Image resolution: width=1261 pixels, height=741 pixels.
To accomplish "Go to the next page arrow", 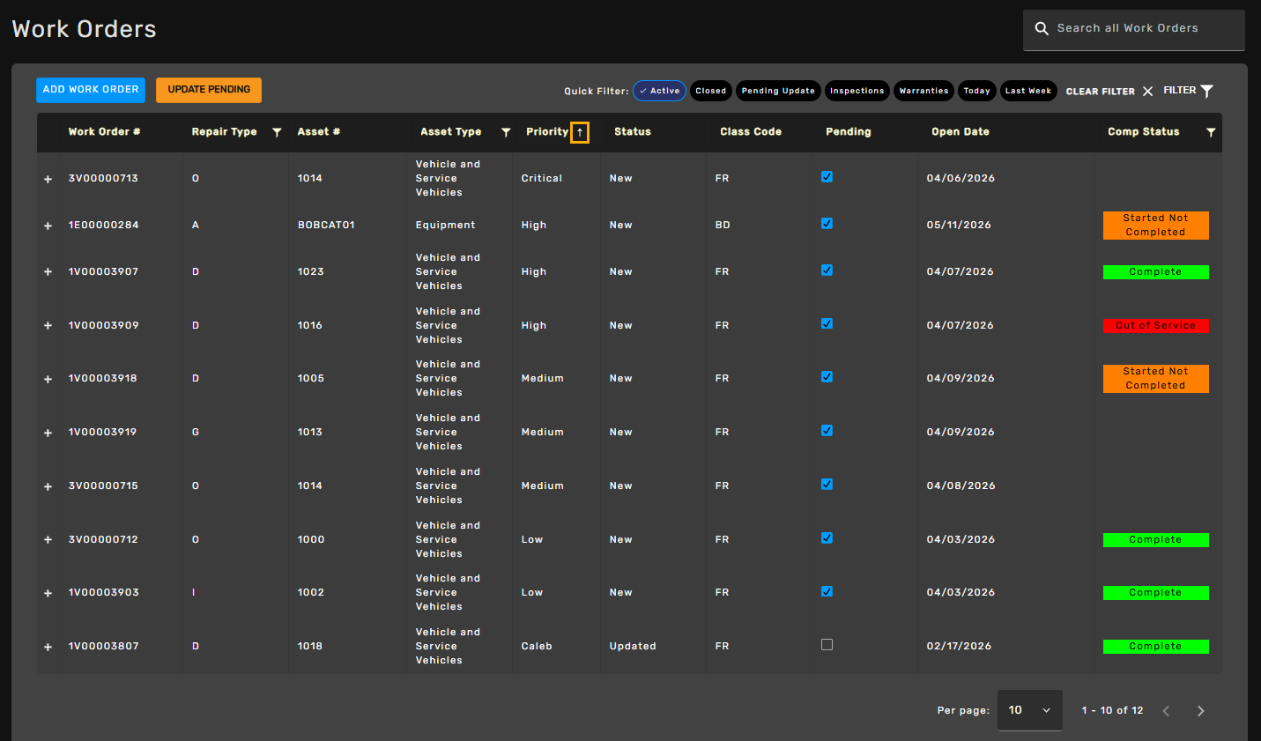I will click(x=1200, y=711).
